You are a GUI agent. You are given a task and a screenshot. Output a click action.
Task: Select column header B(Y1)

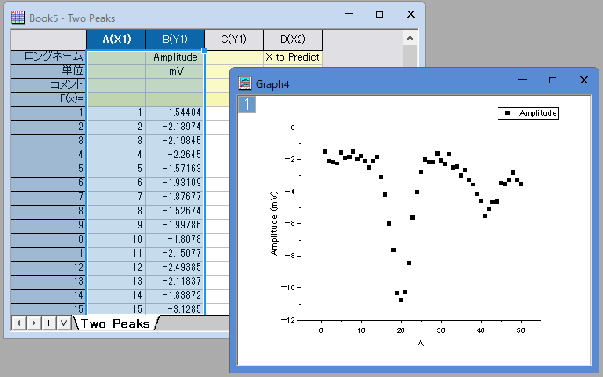175,40
